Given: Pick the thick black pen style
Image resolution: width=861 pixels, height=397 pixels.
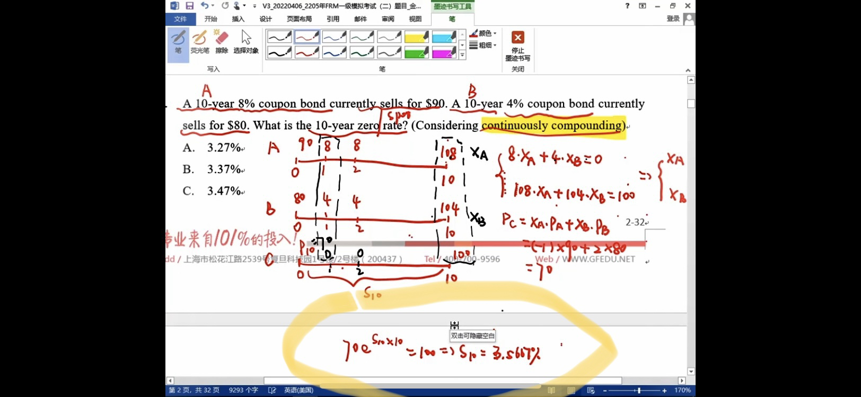Looking at the screenshot, I should pos(279,52).
